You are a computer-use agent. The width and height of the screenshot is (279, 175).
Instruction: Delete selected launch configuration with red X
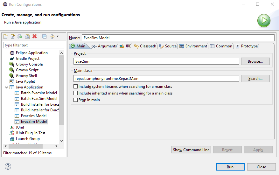coord(35,37)
